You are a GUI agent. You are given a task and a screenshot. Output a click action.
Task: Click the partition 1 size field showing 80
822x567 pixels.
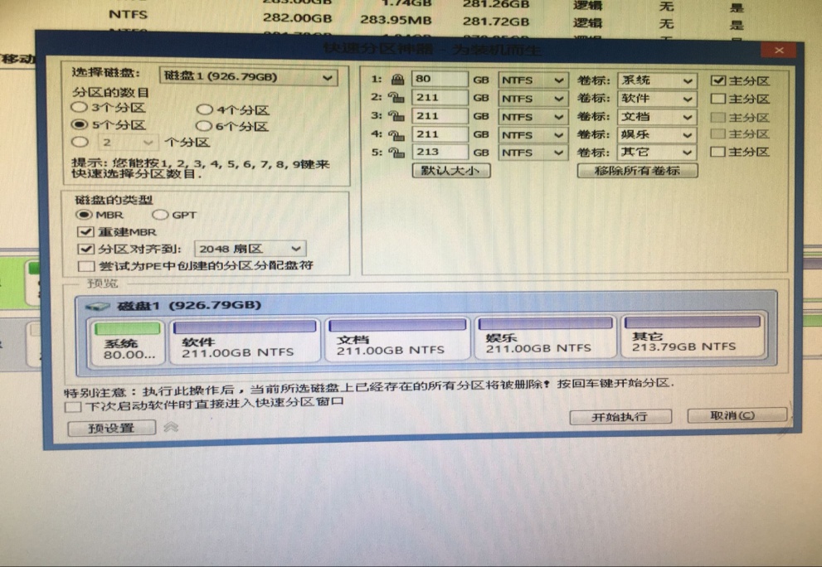click(440, 79)
